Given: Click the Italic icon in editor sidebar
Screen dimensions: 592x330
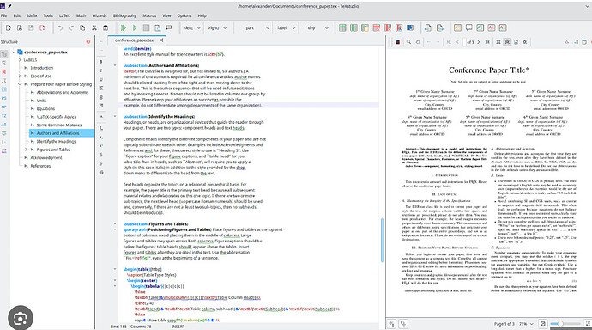Looking at the screenshot, I should coord(100,70).
